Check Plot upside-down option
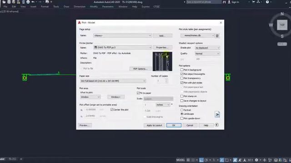This screenshot has height=163, width=291. click(182, 118)
